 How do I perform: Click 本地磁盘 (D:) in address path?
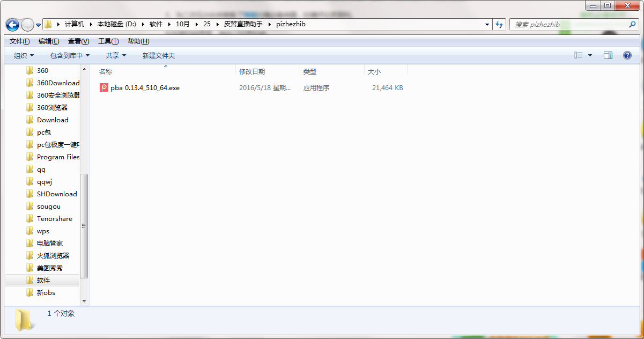pos(116,24)
